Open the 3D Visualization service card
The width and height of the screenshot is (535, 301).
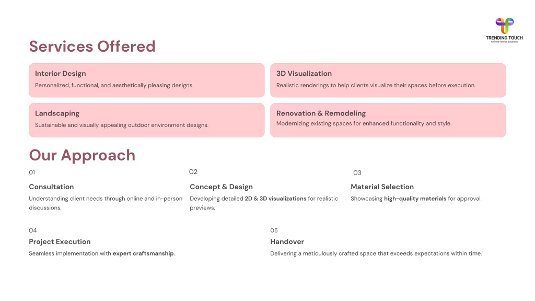pos(388,80)
